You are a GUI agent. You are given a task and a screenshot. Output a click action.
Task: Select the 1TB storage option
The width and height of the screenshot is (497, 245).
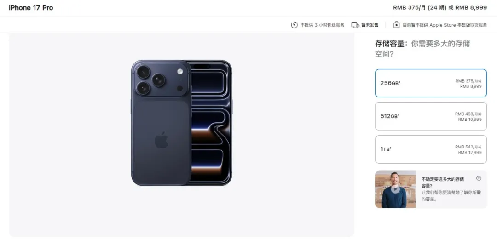coord(431,149)
